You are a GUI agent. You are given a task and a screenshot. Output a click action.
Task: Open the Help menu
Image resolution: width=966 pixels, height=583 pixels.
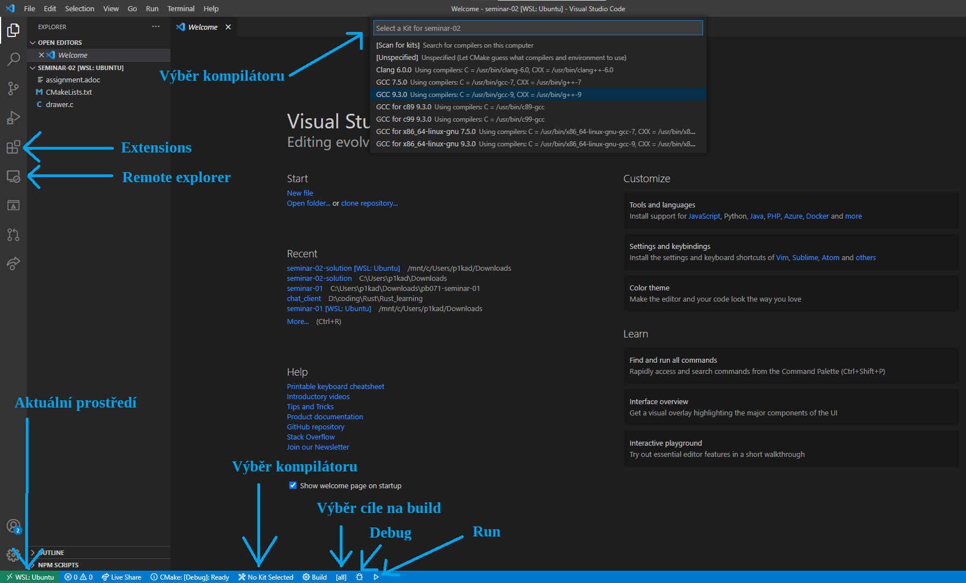(211, 8)
